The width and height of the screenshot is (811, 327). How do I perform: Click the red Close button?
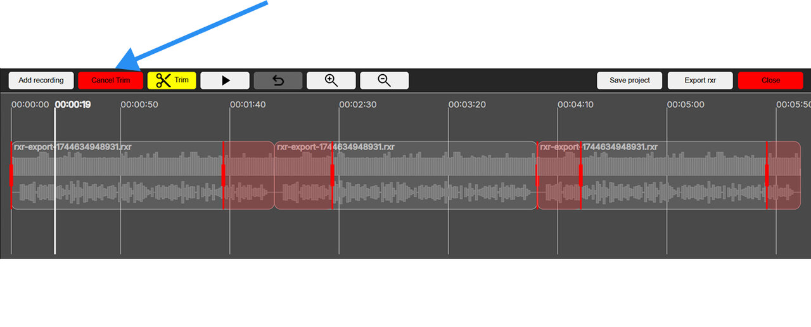click(x=770, y=80)
